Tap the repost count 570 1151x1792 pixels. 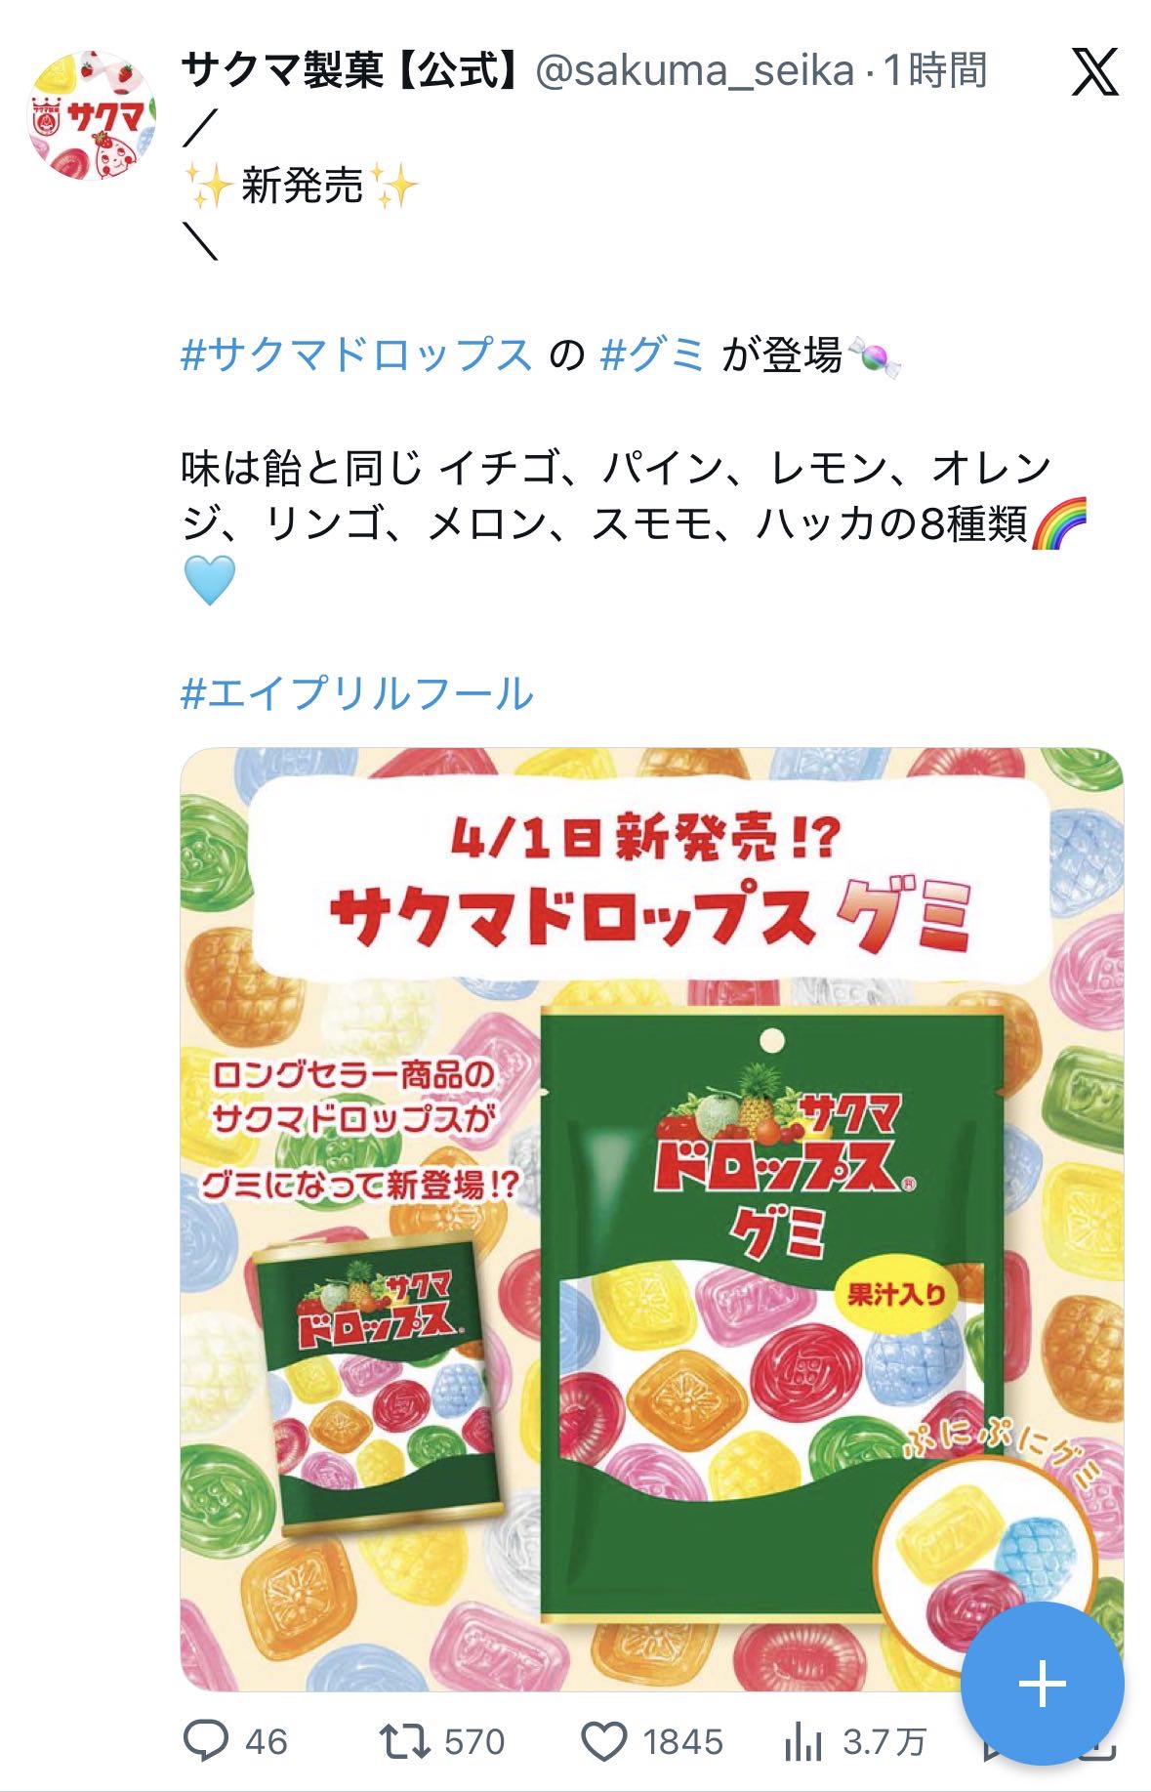pyautogui.click(x=474, y=1742)
